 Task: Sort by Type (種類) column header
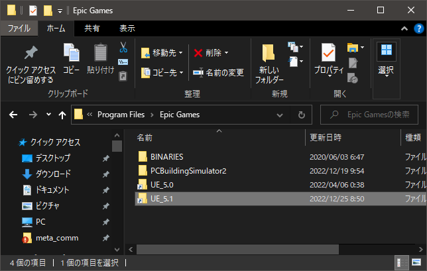click(414, 138)
